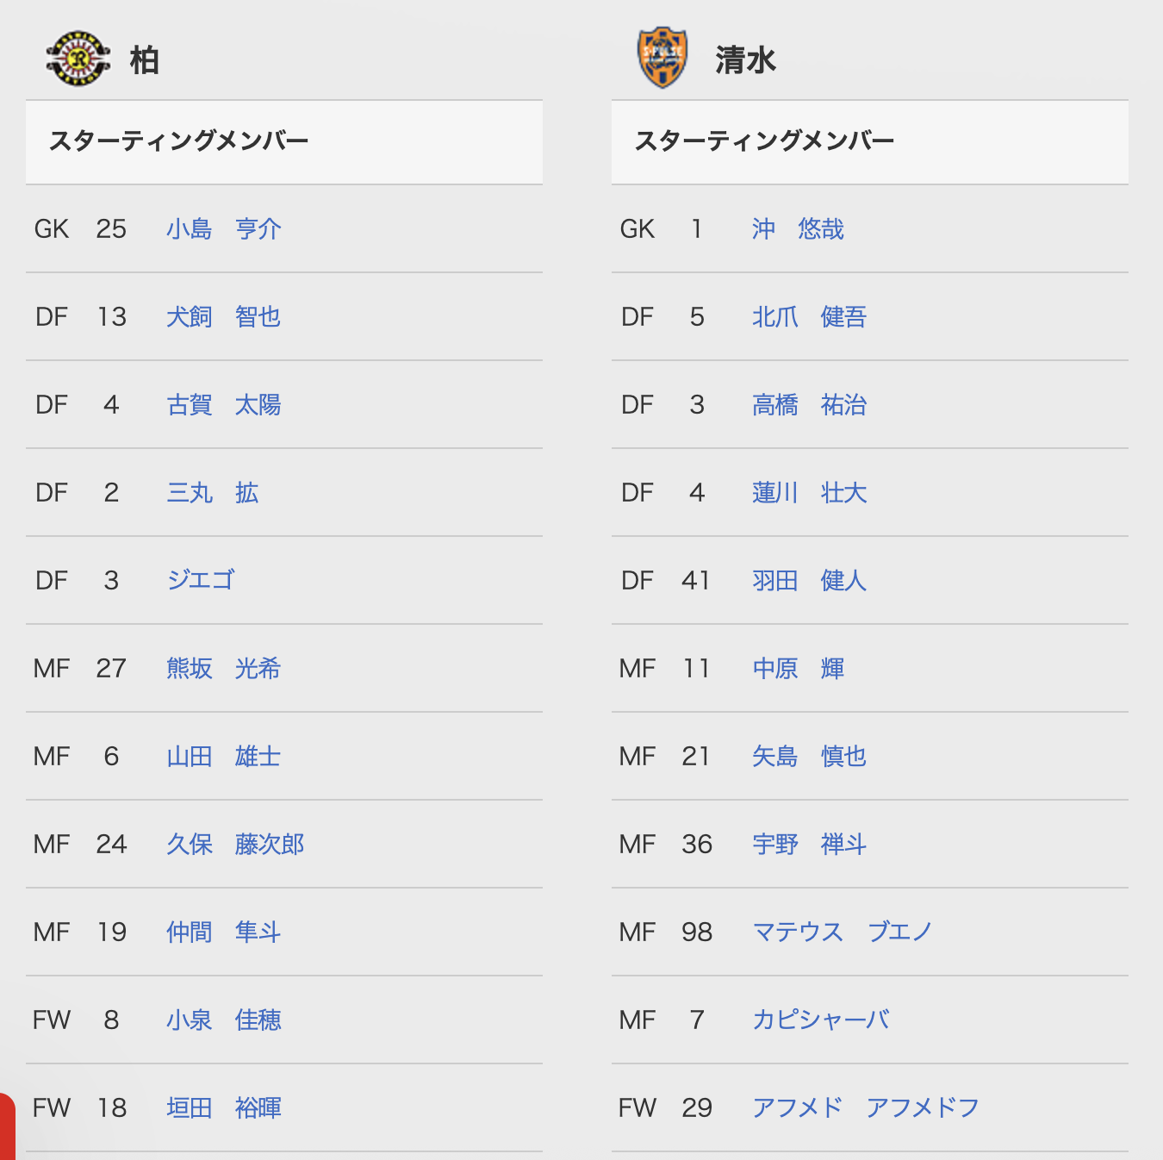Select 小泉 佳穂 forward link
The height and width of the screenshot is (1160, 1163).
coord(224,1020)
